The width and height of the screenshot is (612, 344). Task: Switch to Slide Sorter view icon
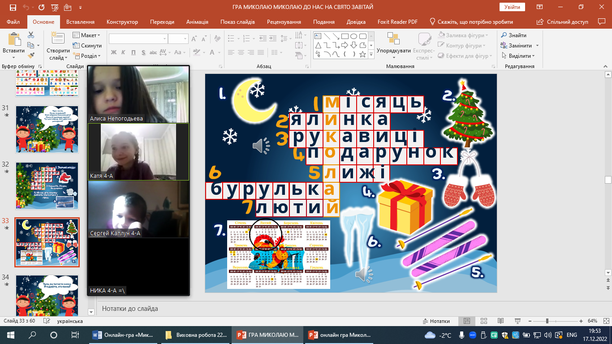[483, 321]
